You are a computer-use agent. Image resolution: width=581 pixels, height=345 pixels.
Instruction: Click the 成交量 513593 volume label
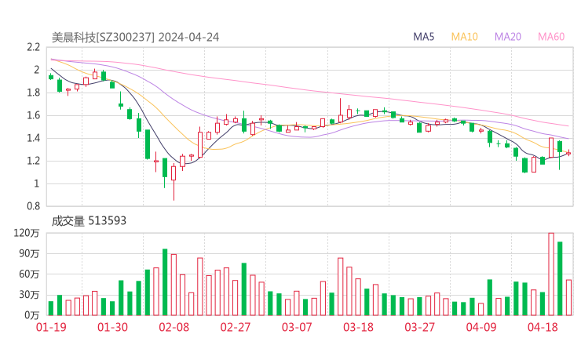(89, 221)
